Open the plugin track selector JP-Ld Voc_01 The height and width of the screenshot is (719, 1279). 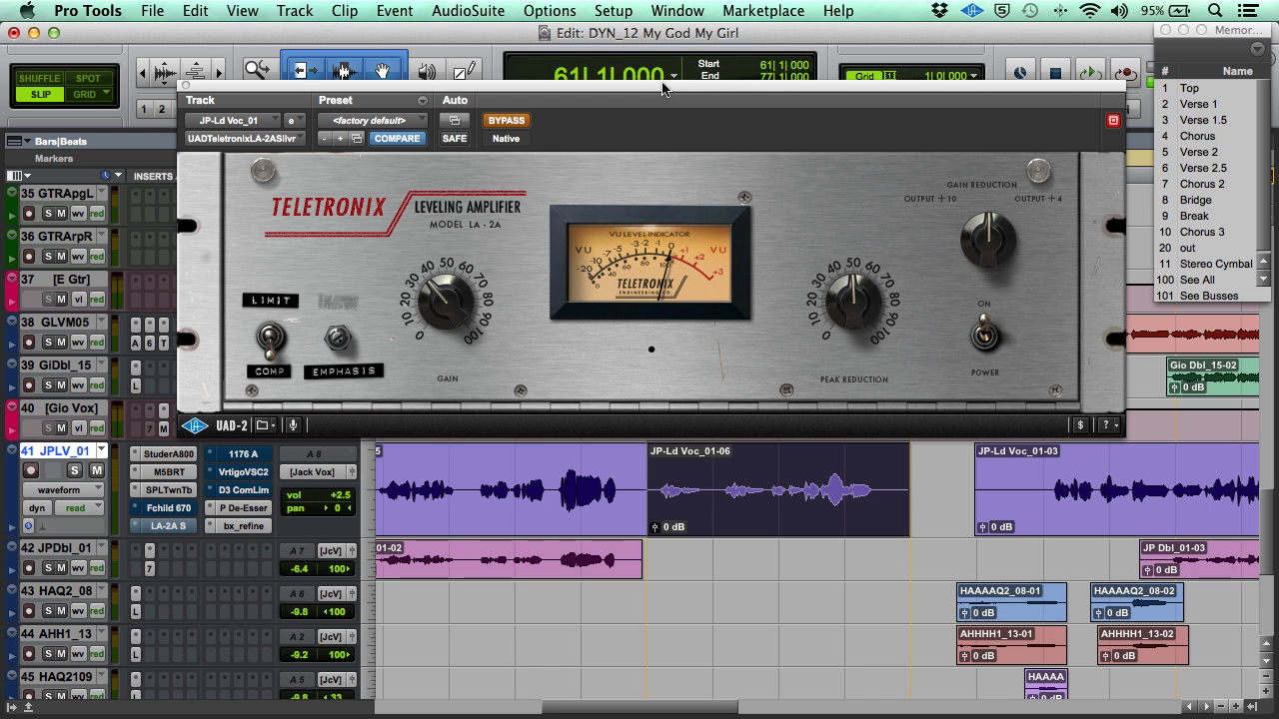233,120
